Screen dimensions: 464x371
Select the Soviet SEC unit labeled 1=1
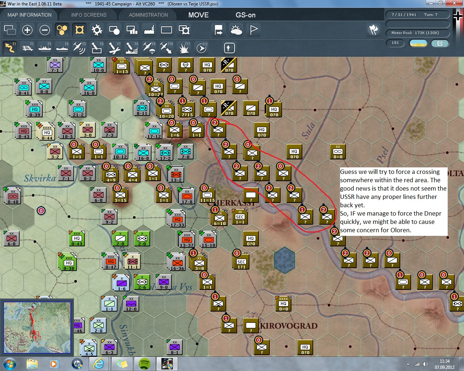click(x=240, y=217)
